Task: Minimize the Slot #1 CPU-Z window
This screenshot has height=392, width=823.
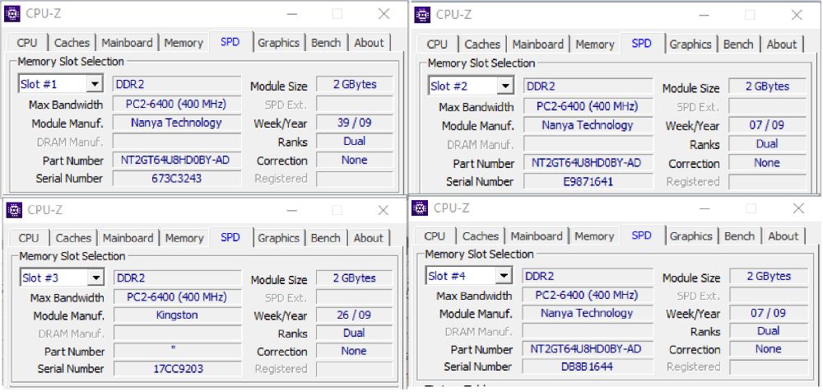Action: coord(292,14)
